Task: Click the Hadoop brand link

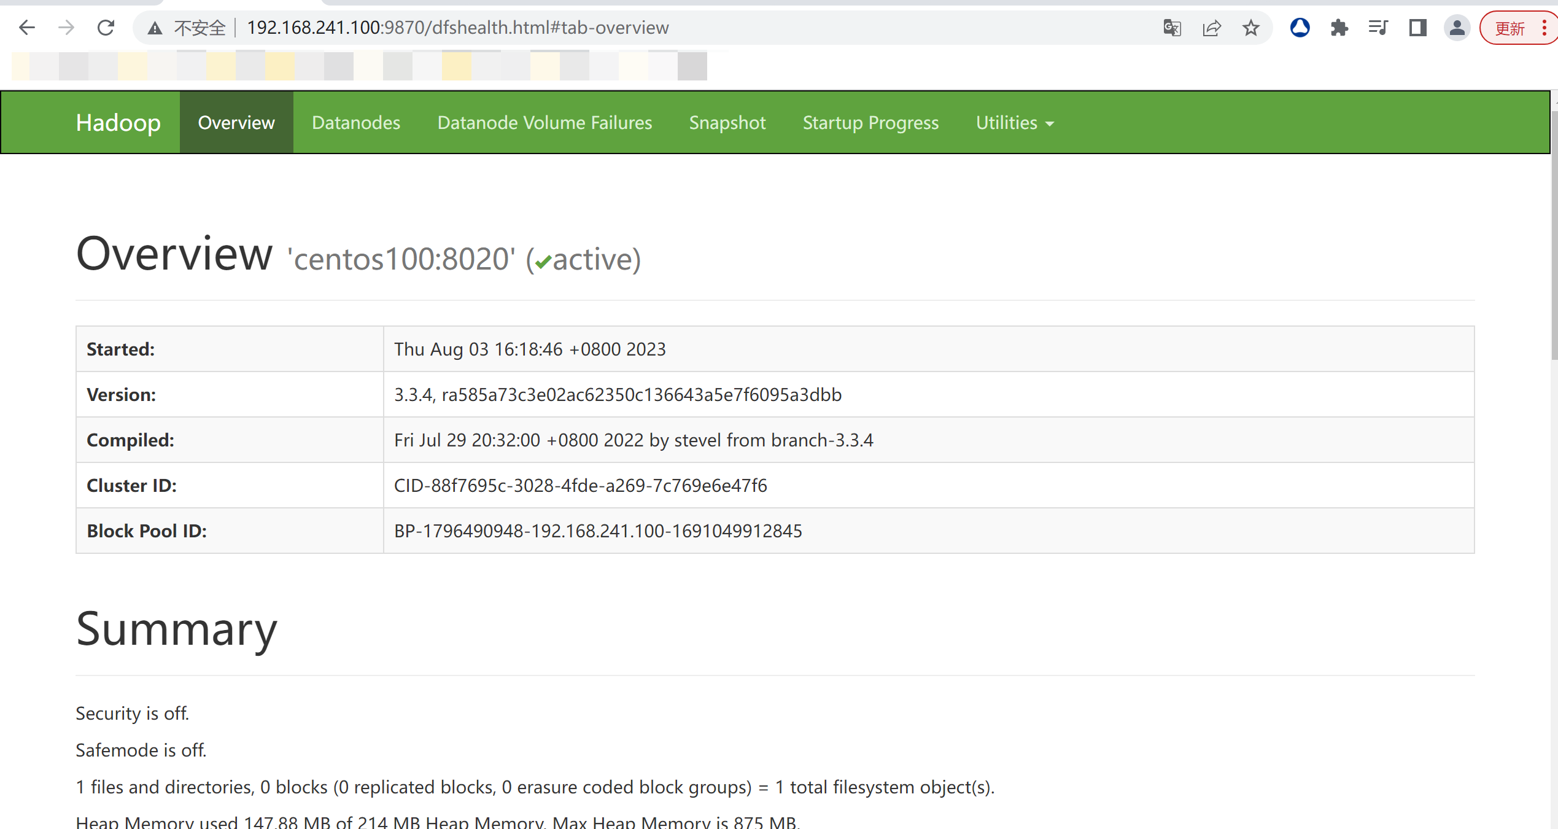Action: (118, 123)
